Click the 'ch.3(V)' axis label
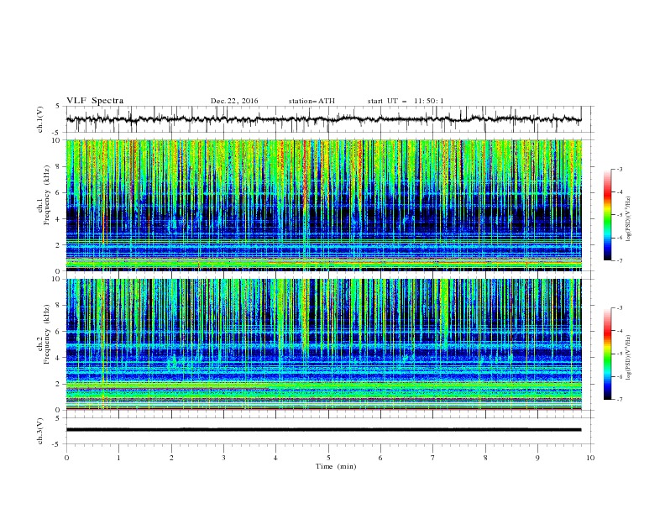 pyautogui.click(x=40, y=431)
